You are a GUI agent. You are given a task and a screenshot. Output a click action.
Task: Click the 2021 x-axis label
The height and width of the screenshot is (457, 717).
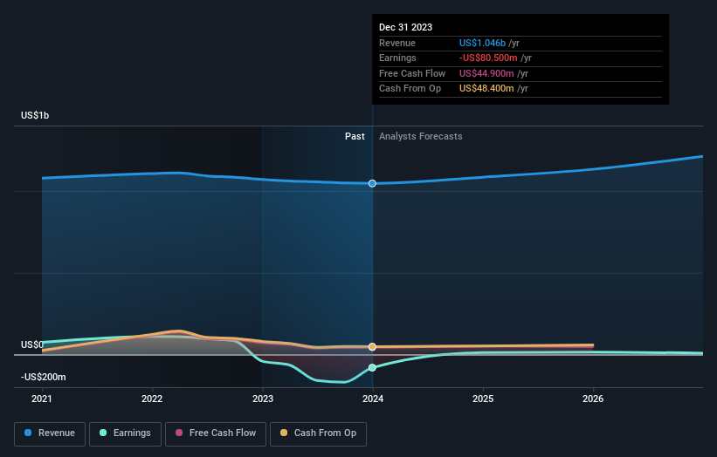42,399
